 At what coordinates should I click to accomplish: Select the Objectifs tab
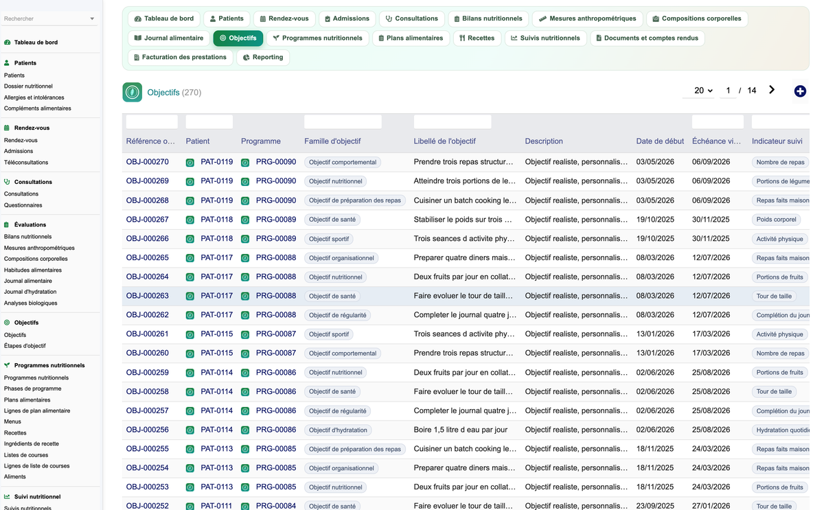[238, 38]
